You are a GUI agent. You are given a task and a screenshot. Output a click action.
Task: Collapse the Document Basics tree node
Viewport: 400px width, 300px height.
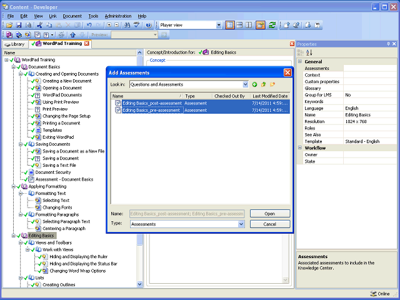[x=14, y=67]
